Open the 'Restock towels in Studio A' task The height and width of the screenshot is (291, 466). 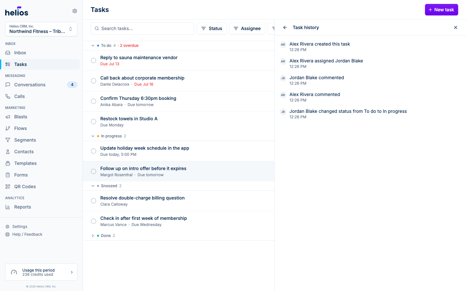pos(179,122)
